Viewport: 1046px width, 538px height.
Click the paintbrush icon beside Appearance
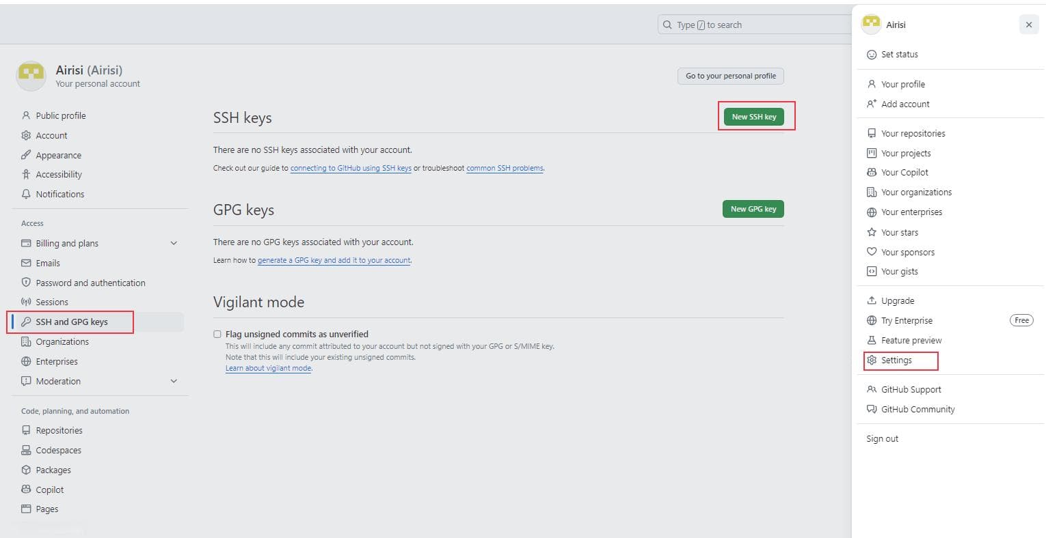point(26,155)
